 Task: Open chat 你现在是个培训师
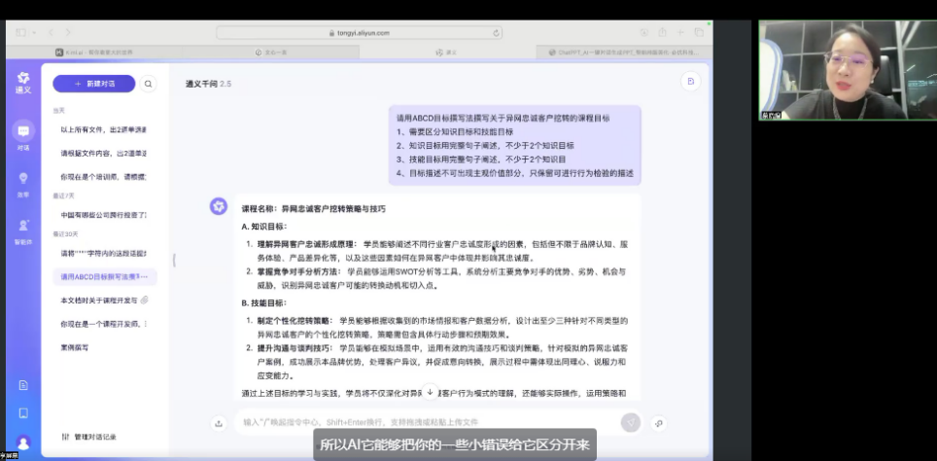coord(104,177)
